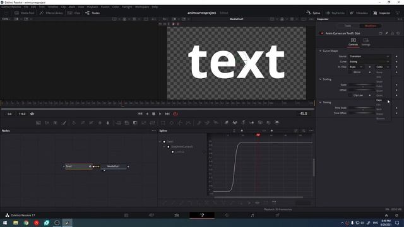This screenshot has height=227, width=404.
Task: Mute the viewer audio
Action: coord(32,113)
